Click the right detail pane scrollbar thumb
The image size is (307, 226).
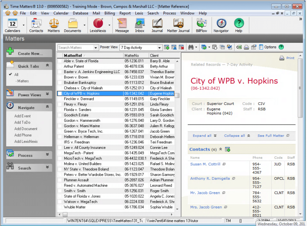point(300,88)
